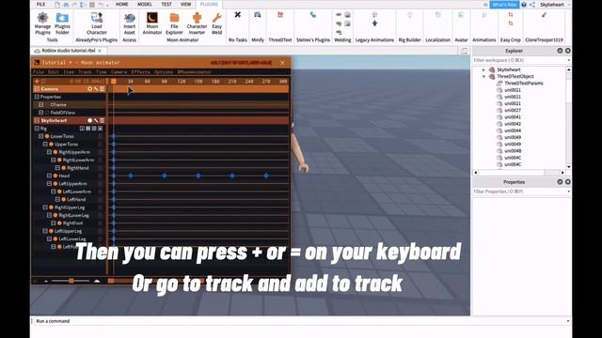The width and height of the screenshot is (602, 338).
Task: Click the New file icon in quick access bar
Action: coord(57,5)
